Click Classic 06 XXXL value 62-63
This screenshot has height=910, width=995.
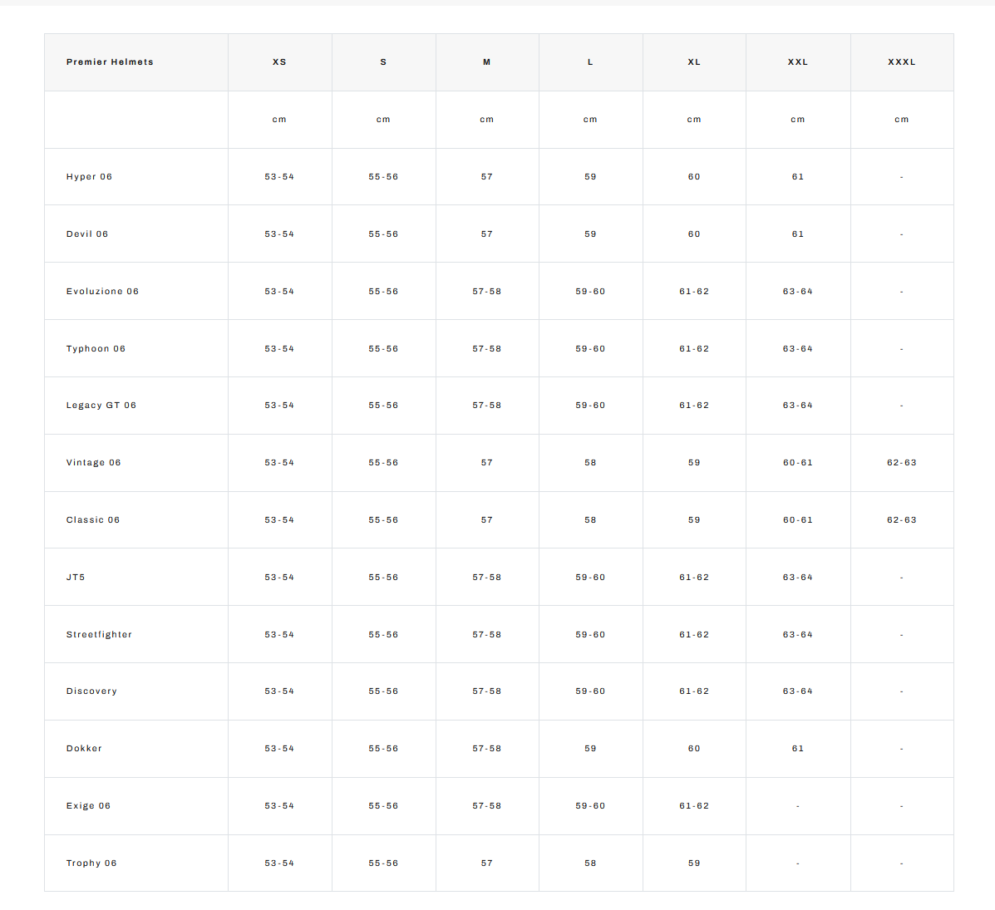902,519
